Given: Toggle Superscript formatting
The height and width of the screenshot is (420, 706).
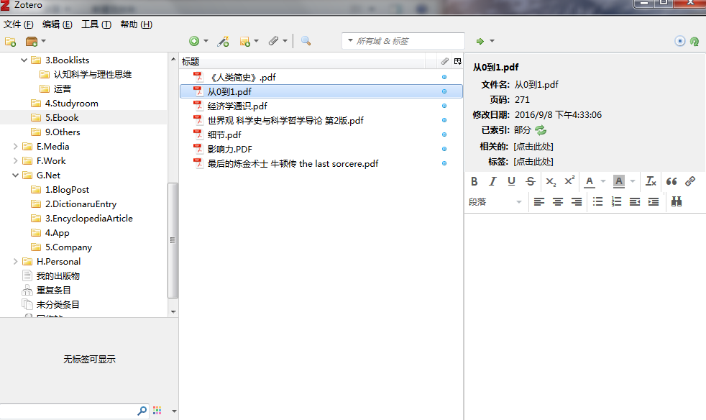Looking at the screenshot, I should 569,181.
